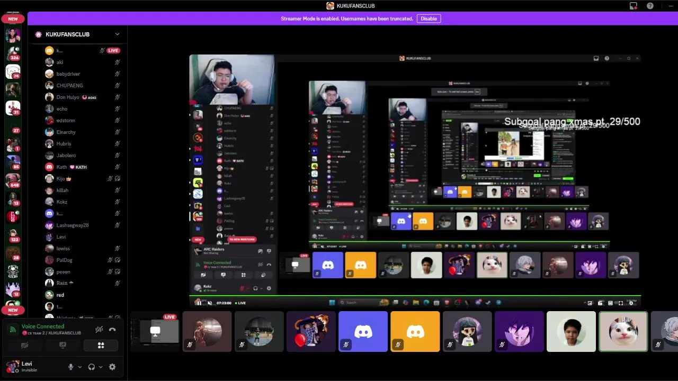678x381 pixels.
Task: Click the LIVE badge next to first user
Action: [113, 50]
